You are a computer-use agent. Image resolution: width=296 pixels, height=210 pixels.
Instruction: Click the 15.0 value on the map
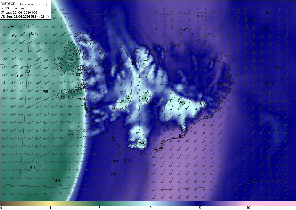(x=253, y=181)
